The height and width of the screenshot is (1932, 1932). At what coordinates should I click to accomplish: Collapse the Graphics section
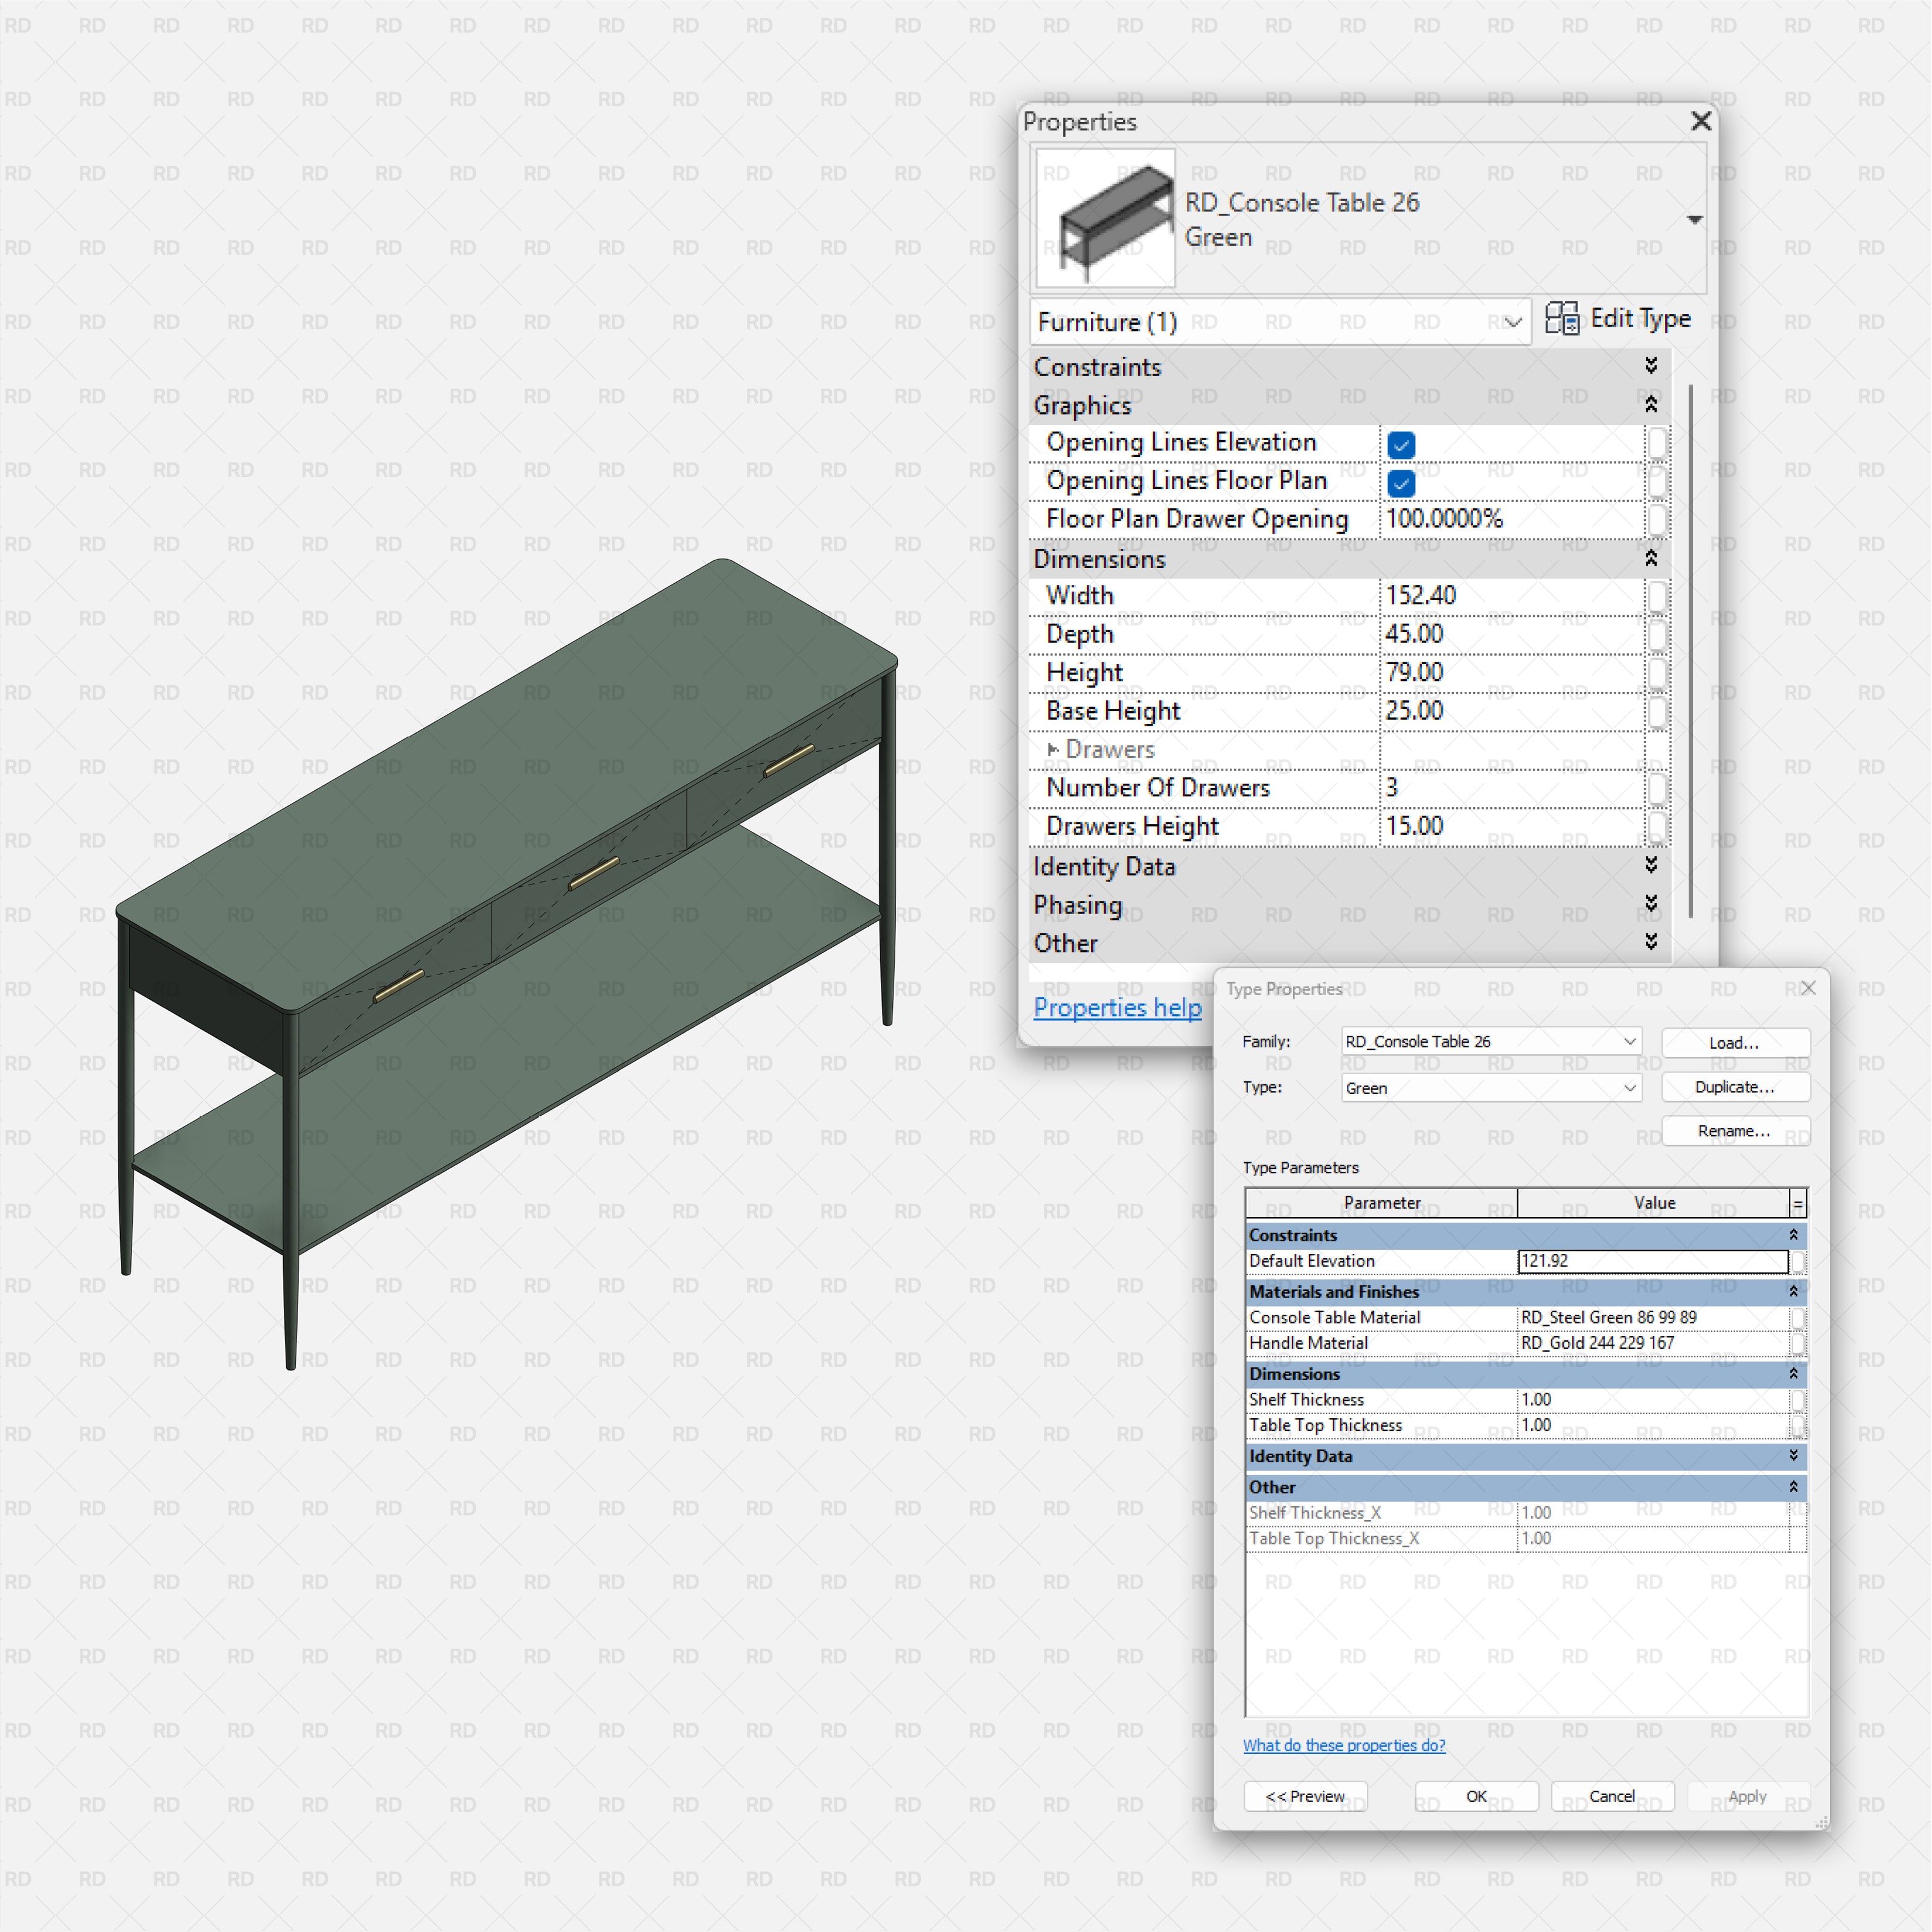(x=1650, y=406)
